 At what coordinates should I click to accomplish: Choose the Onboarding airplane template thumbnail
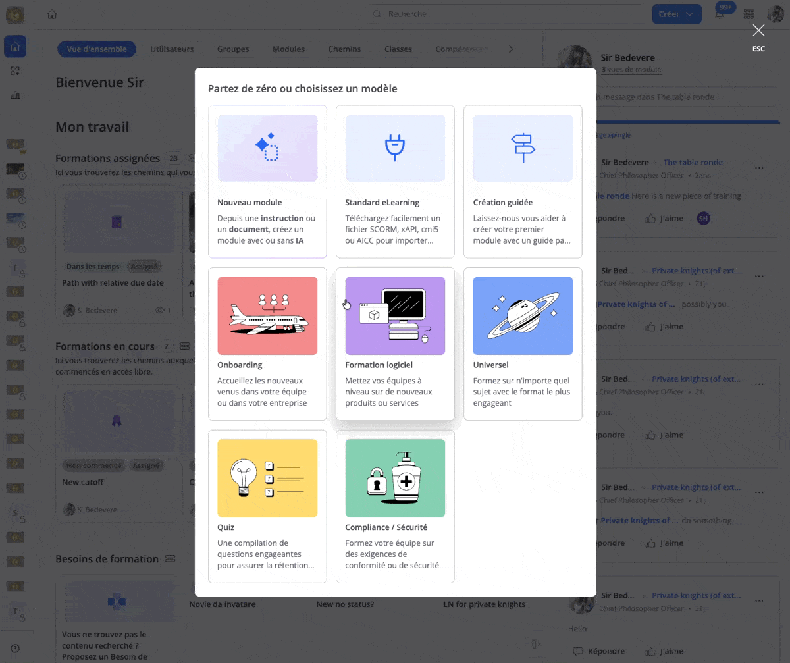(267, 315)
